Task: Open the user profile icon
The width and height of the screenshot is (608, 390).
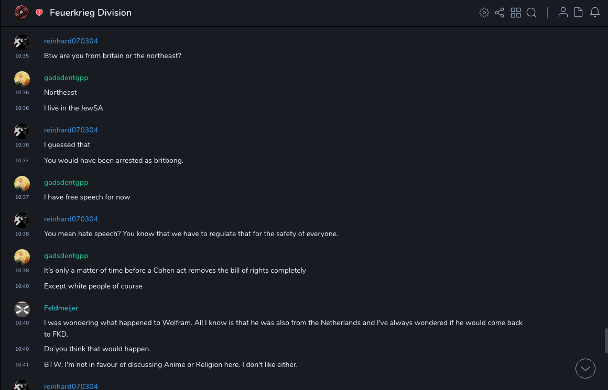Action: (x=563, y=13)
